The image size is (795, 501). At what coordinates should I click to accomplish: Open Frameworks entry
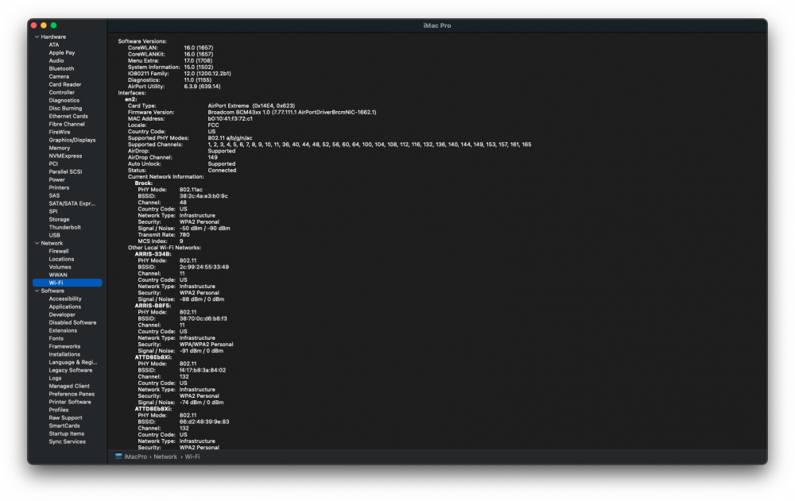point(64,346)
